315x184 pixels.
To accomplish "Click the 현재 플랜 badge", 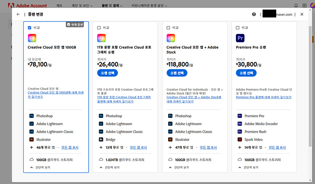I will [75, 24].
